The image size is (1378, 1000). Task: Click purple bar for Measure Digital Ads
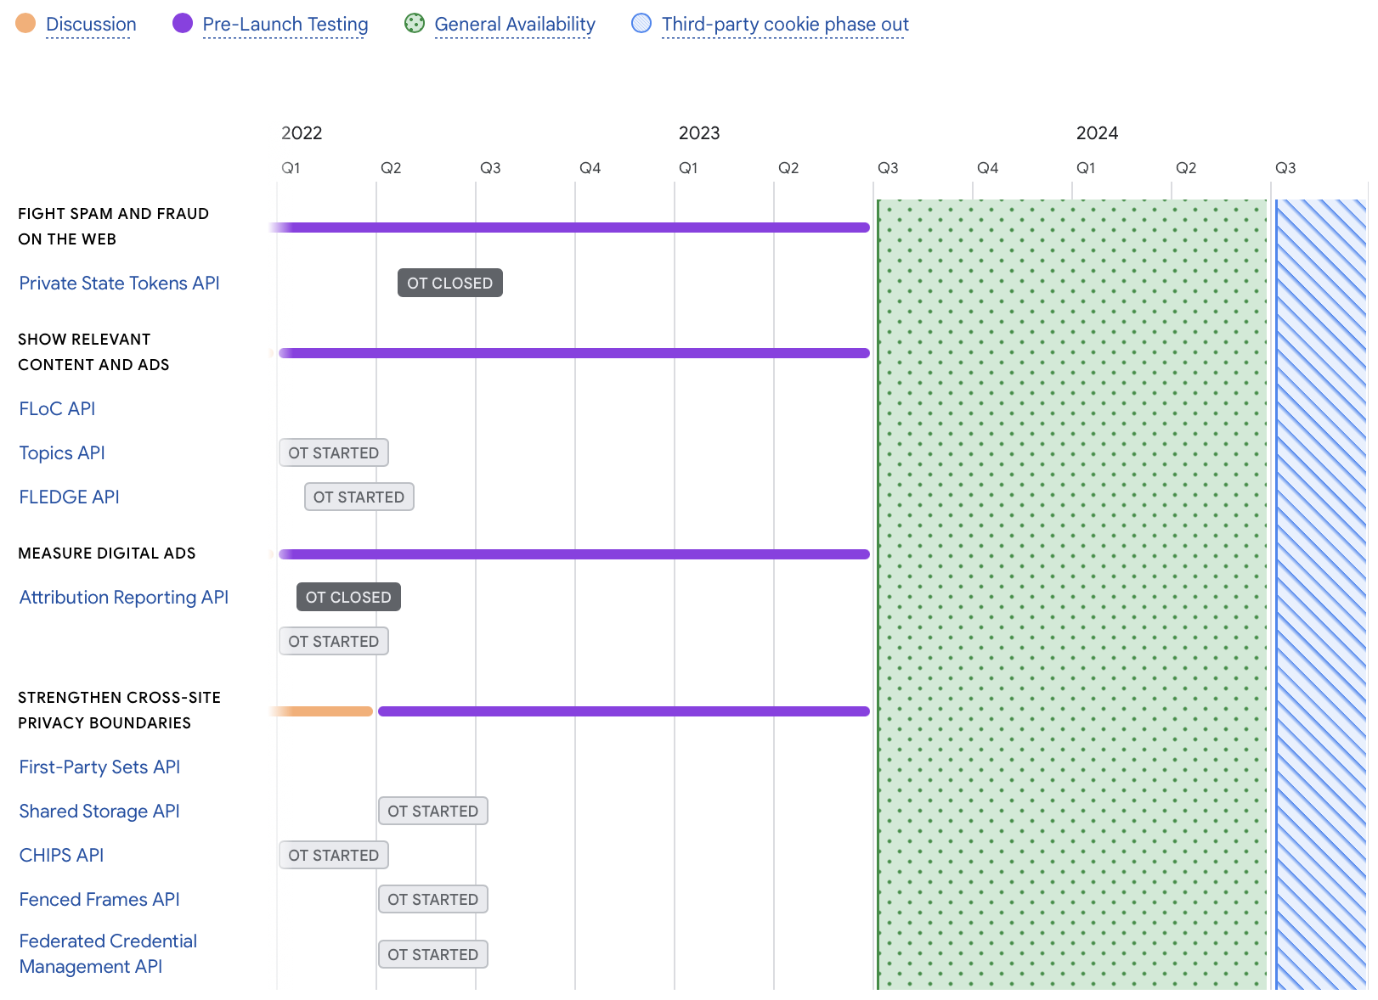574,554
